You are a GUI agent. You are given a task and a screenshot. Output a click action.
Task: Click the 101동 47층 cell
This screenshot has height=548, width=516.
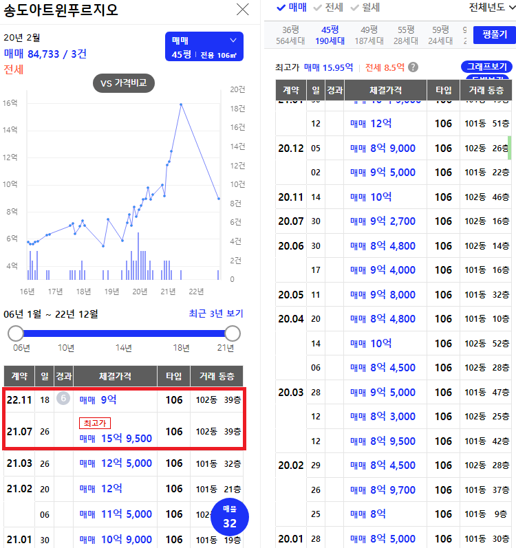tap(486, 393)
